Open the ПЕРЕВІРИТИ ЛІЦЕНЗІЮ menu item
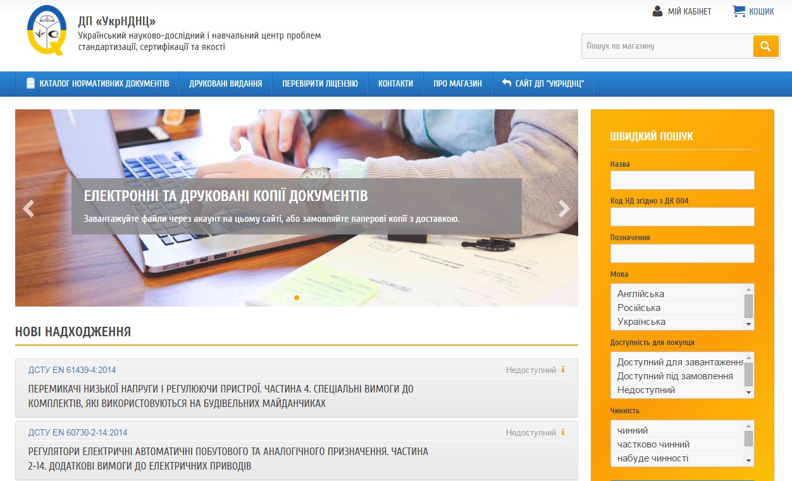The height and width of the screenshot is (481, 792). coord(320,83)
